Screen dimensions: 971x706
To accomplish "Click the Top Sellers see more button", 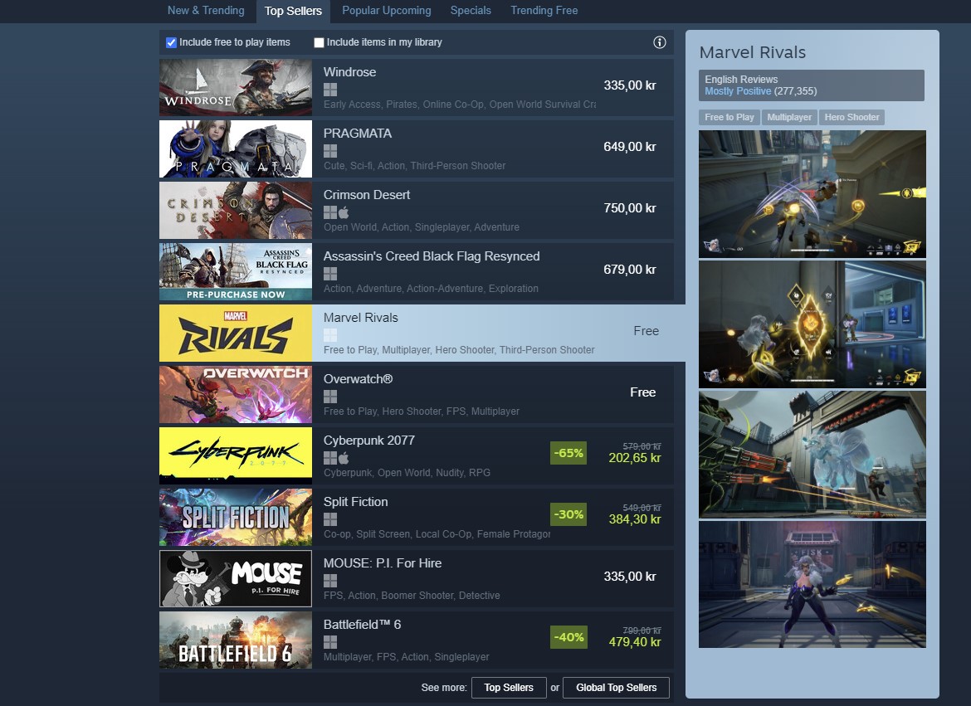I will tap(509, 688).
